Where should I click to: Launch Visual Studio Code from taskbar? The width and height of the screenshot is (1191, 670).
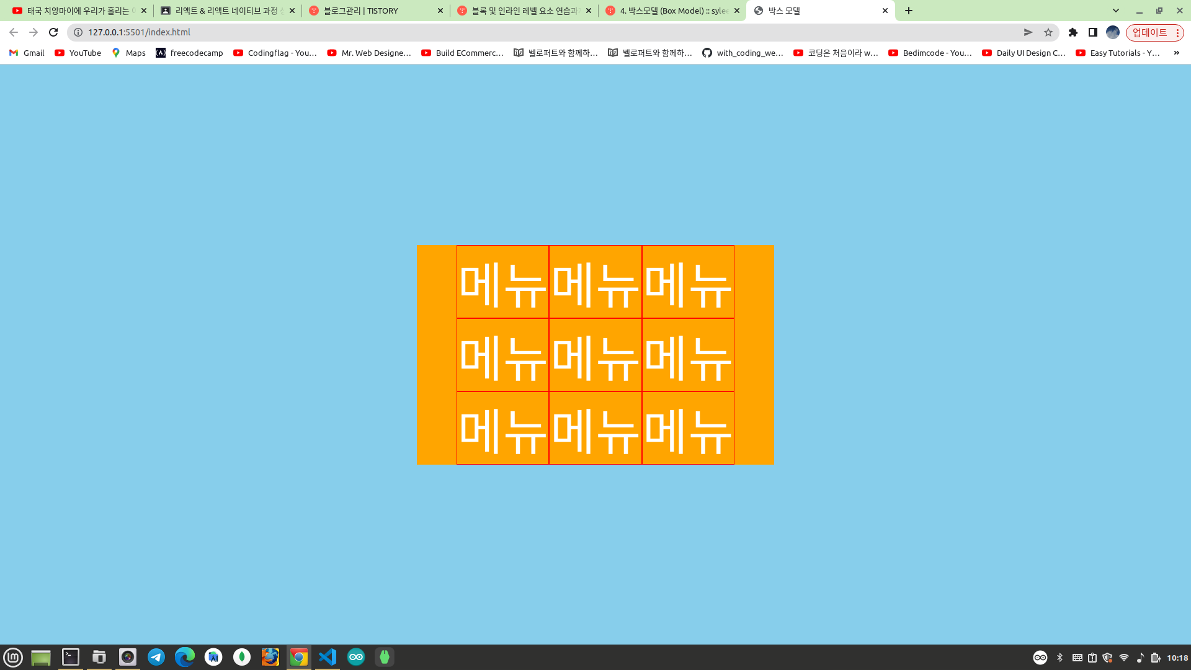point(328,657)
